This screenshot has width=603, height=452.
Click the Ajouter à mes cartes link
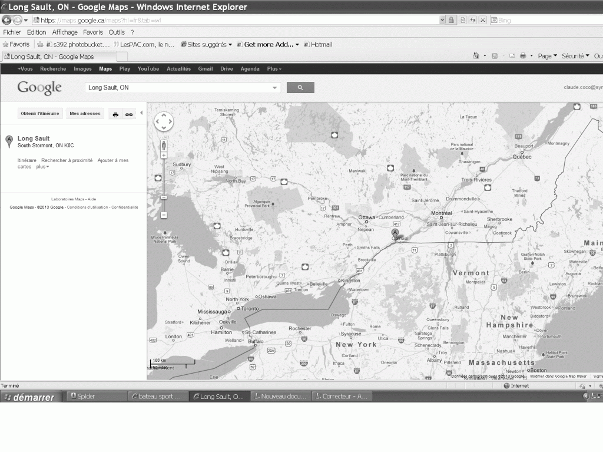(73, 164)
